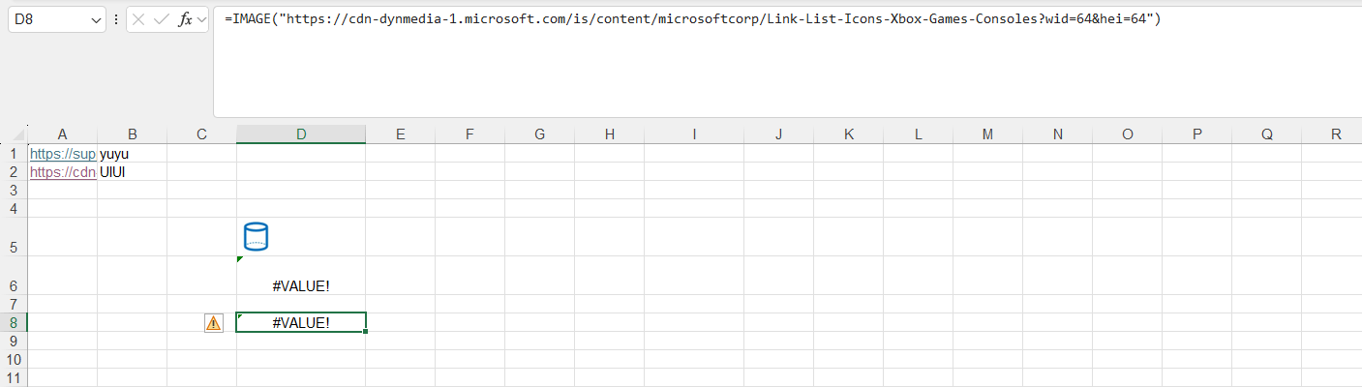The width and height of the screenshot is (1362, 387).
Task: Click inside the IMAGE formula text
Action: pyautogui.click(x=692, y=19)
